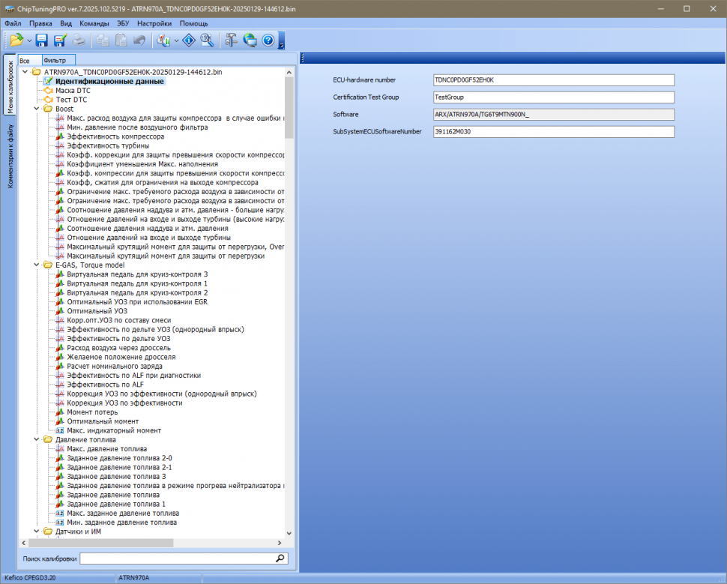Open the Команды menu
The width and height of the screenshot is (727, 584).
click(94, 23)
